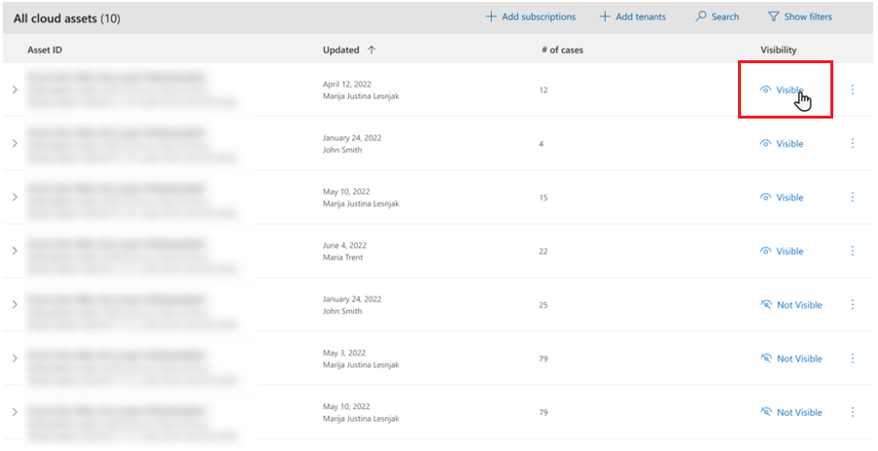Click Add subscriptions
The width and height of the screenshot is (878, 451).
point(530,17)
